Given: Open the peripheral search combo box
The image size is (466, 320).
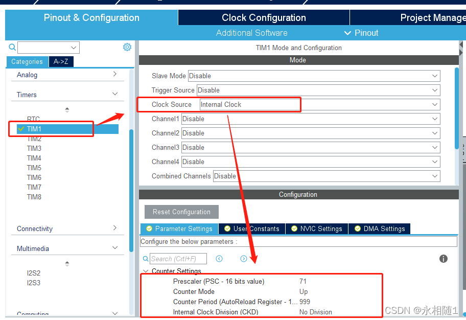Looking at the screenshot, I should [x=49, y=48].
